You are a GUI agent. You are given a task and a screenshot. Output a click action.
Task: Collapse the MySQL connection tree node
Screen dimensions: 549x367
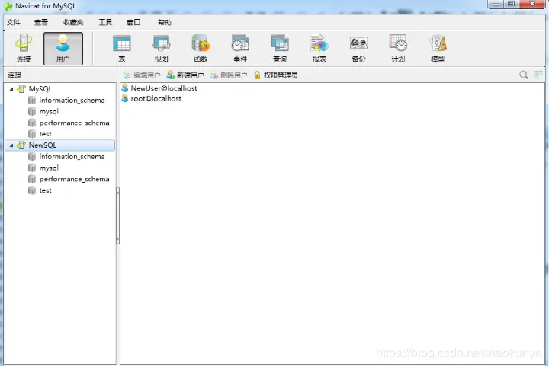[x=11, y=89]
